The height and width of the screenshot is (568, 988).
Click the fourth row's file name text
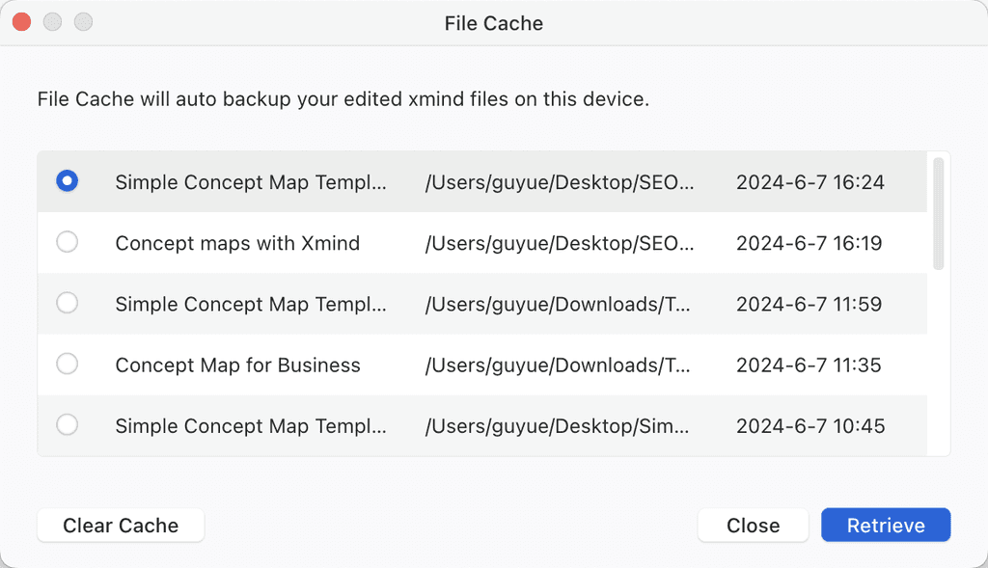pos(237,364)
